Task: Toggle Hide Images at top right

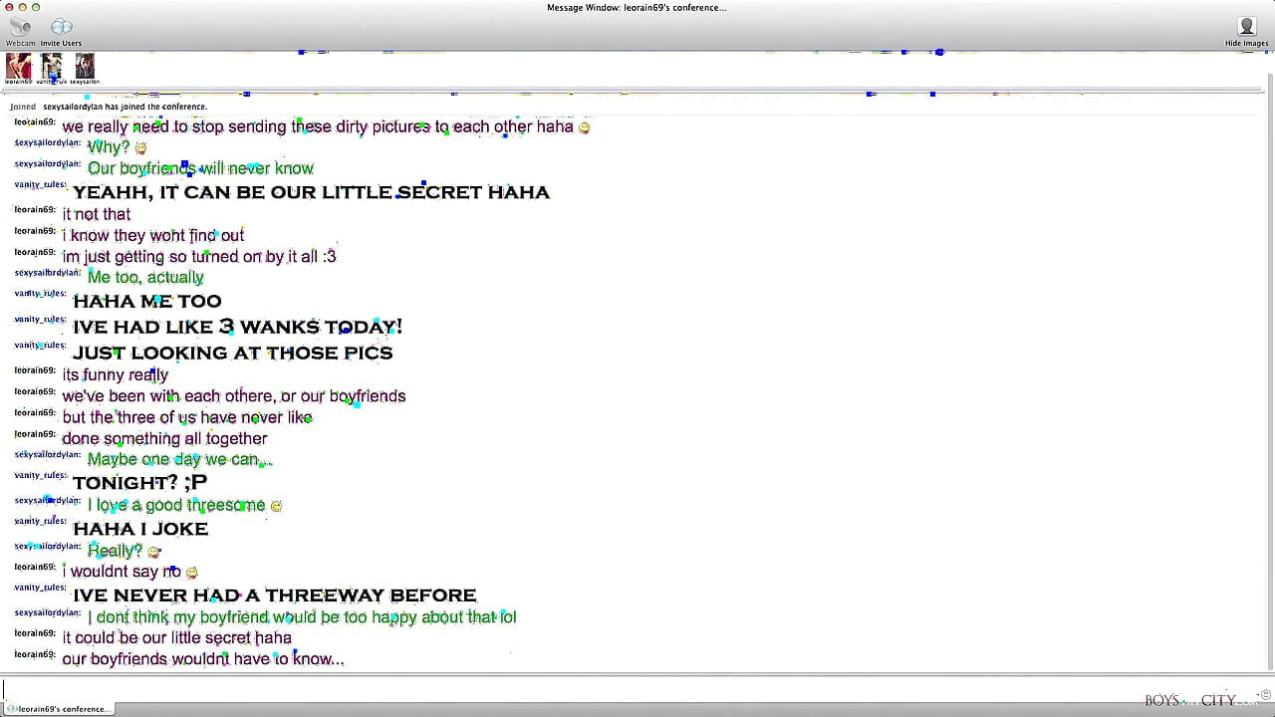Action: (x=1246, y=31)
